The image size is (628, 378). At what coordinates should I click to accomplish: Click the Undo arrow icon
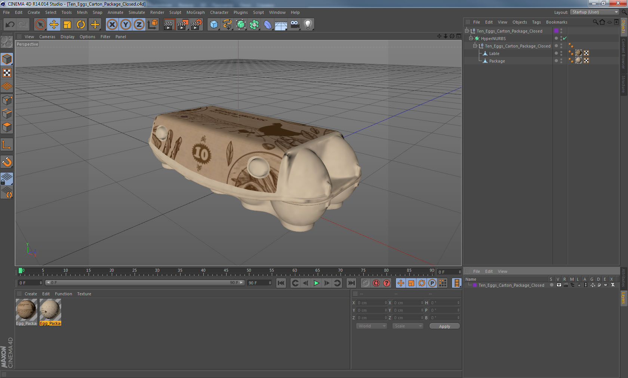click(x=10, y=25)
